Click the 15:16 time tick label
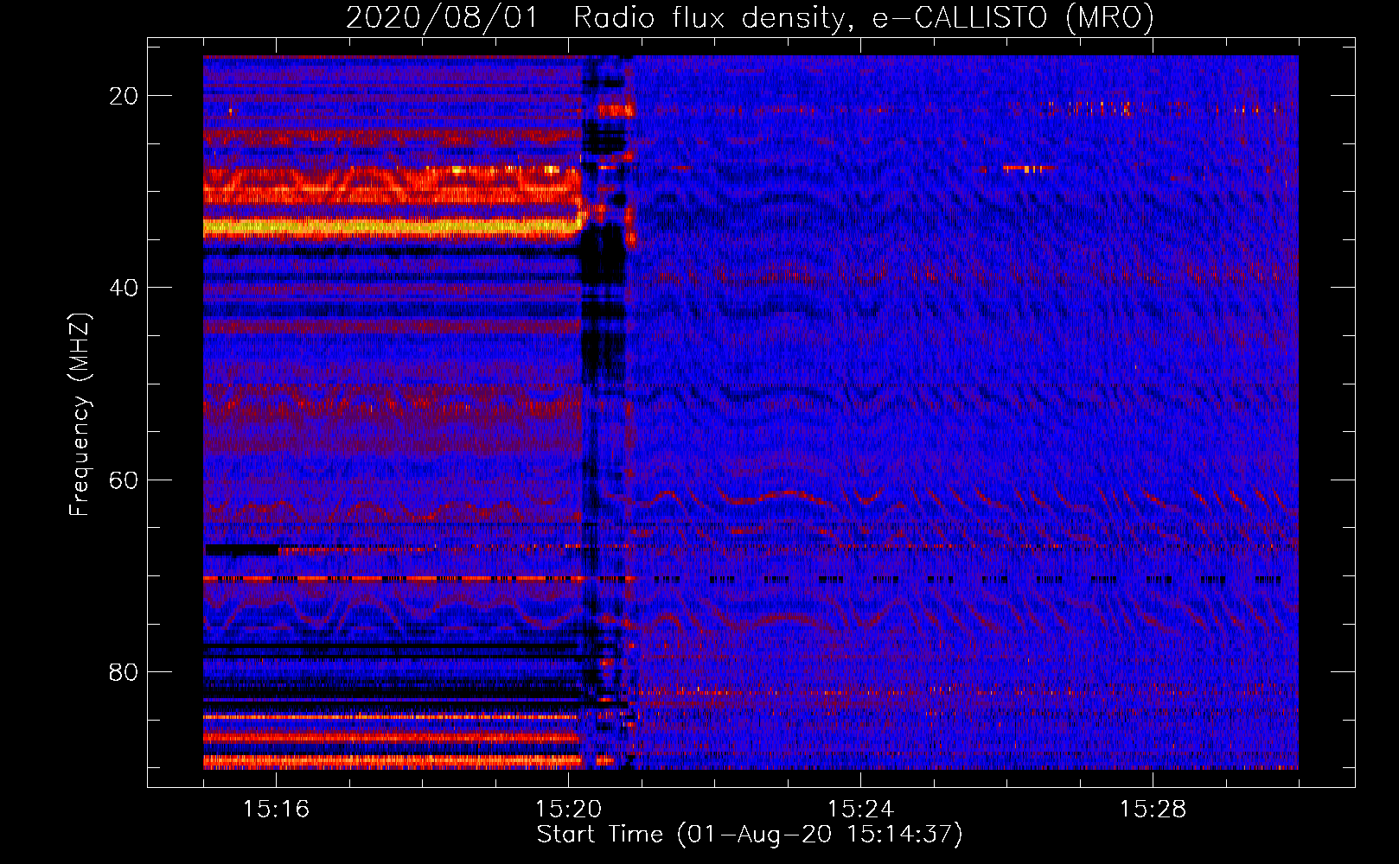Screen dimensions: 1399x864 point(276,810)
